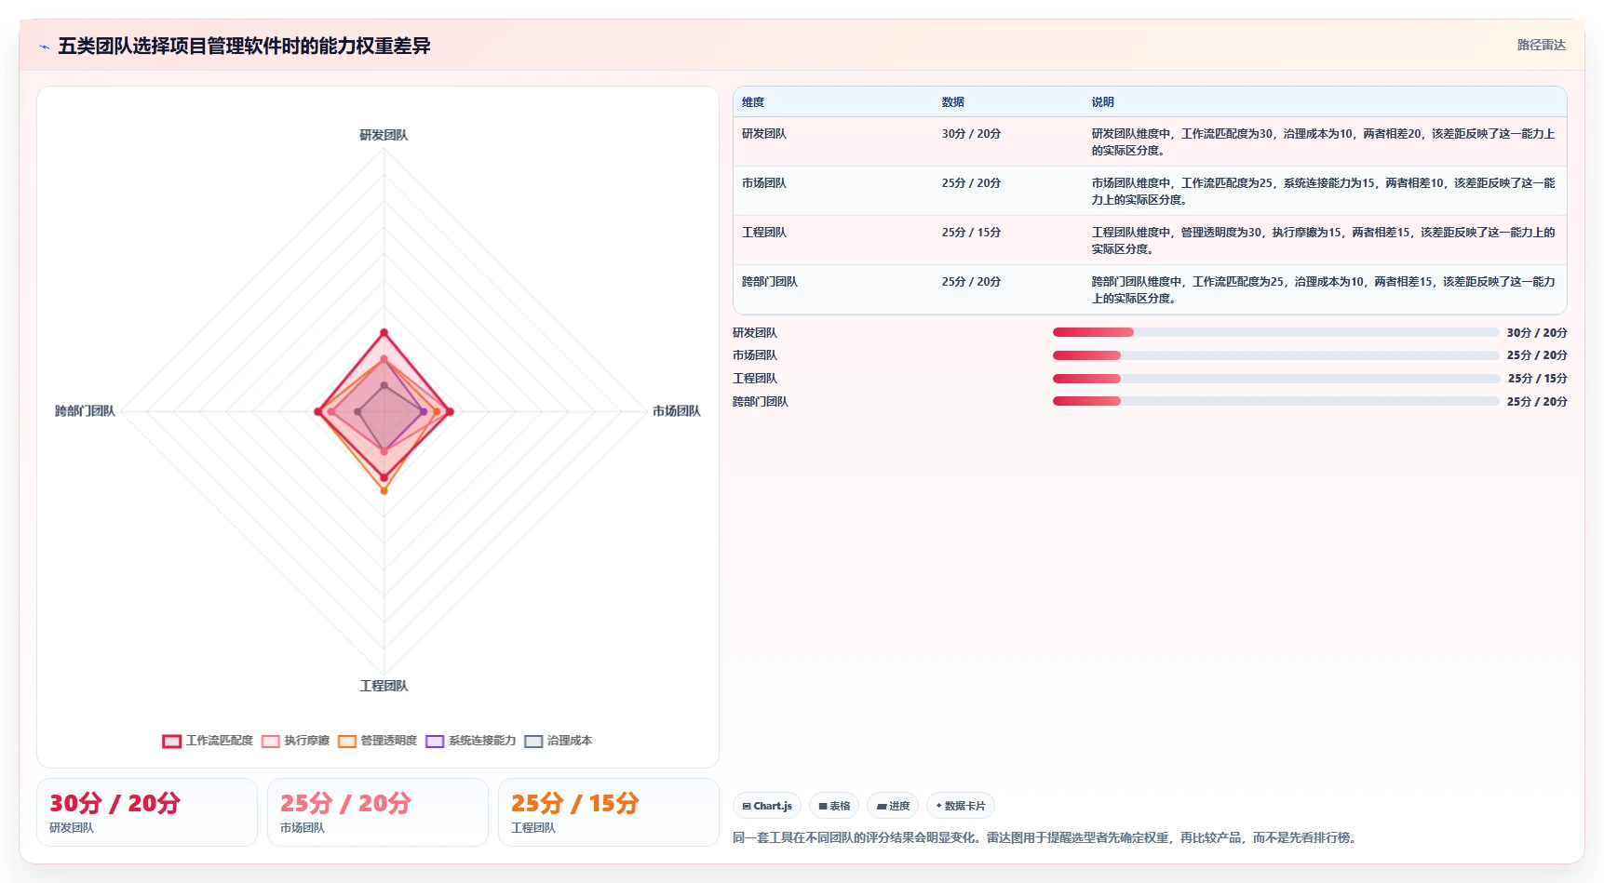Screen dimensions: 1604x883
Task: Click the orange data point on 工程团队 axis
Action: [384, 490]
